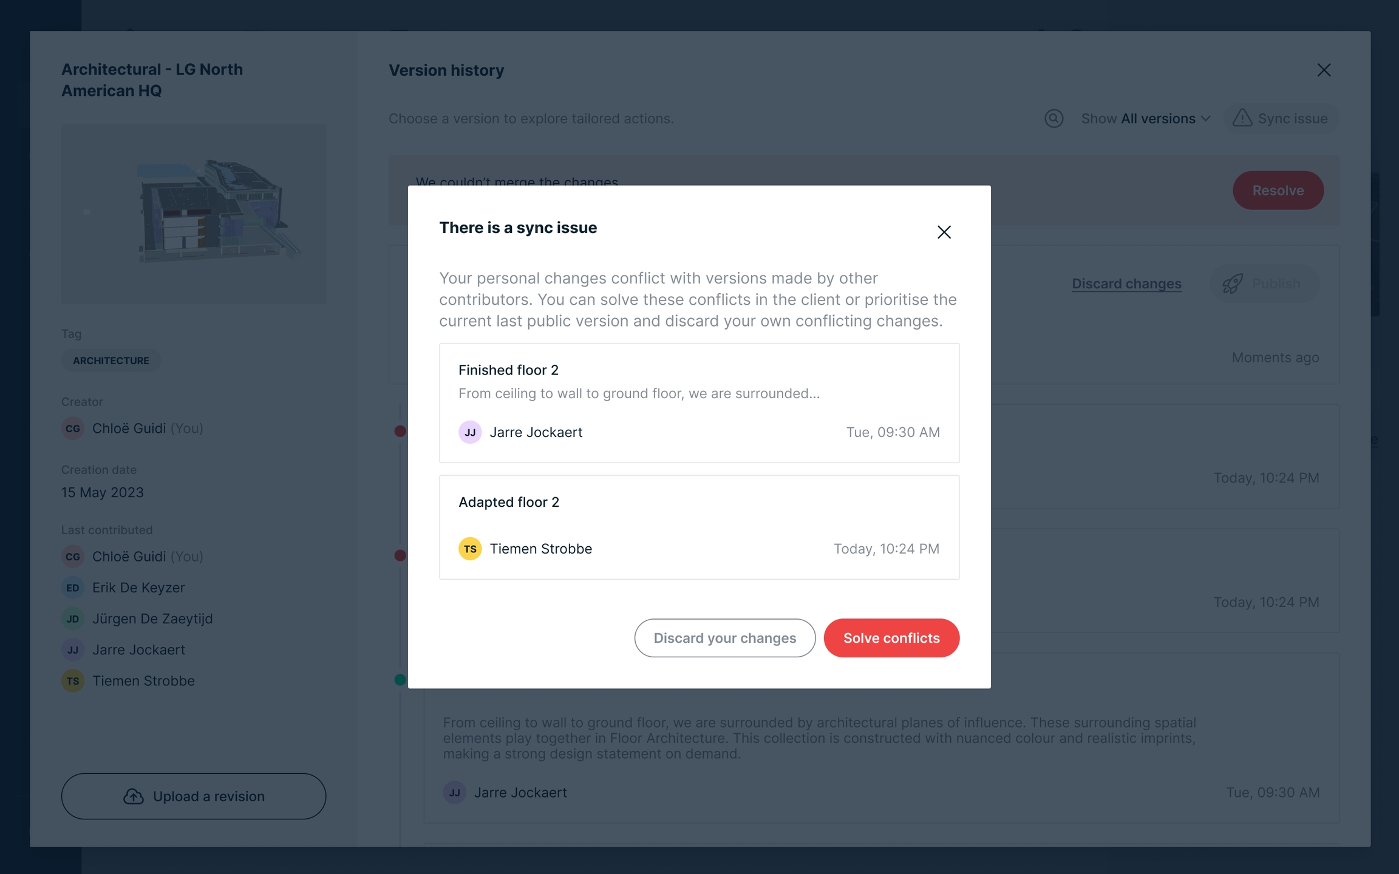This screenshot has width=1399, height=874.
Task: Click Erik De Keyzer's ED avatar
Action: [73, 588]
